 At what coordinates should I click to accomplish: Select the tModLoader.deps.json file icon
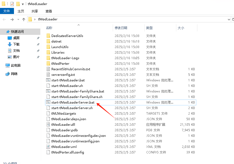48,119
